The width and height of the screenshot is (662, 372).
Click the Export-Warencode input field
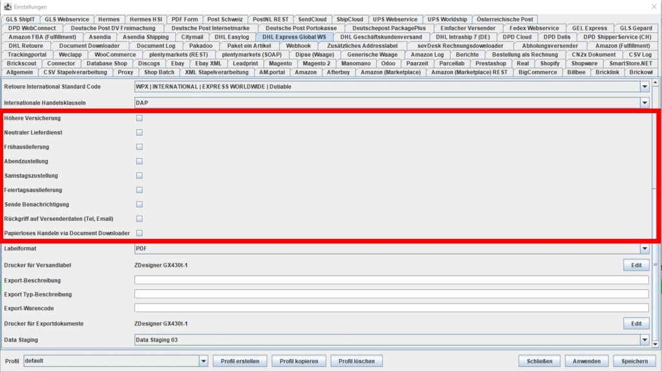click(391, 308)
